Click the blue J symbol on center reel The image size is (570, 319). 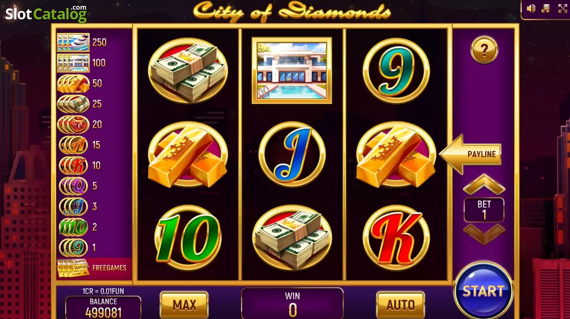click(x=292, y=154)
